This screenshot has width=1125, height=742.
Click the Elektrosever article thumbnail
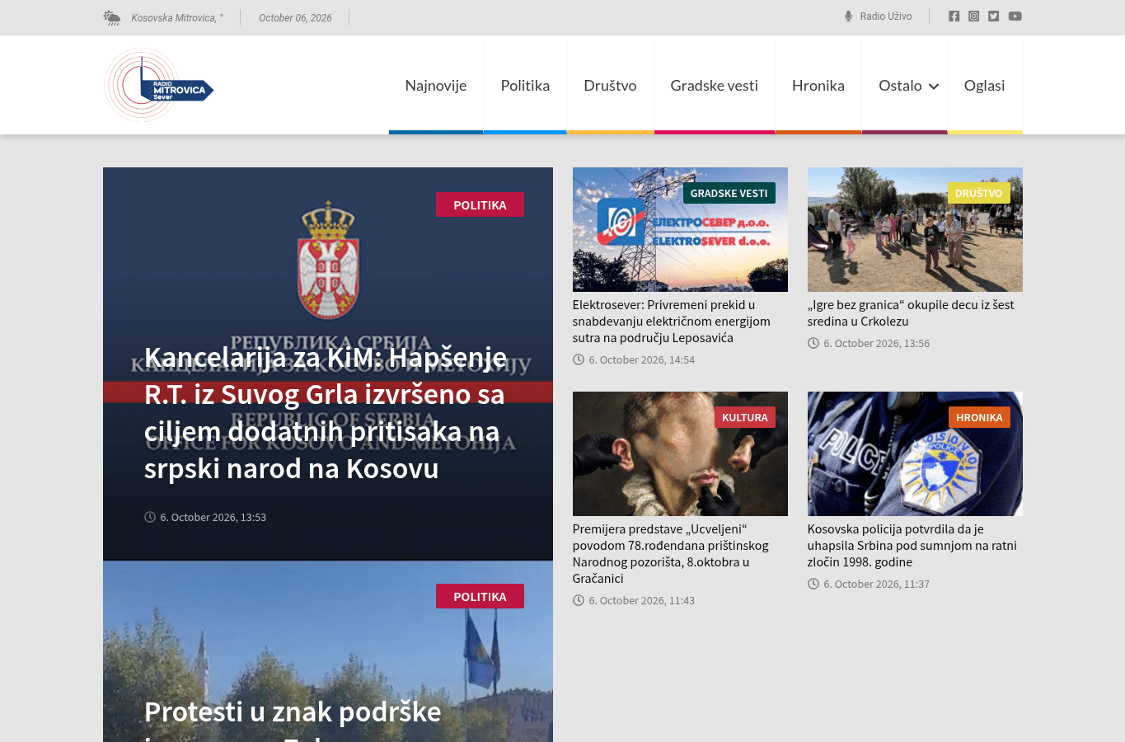point(680,229)
